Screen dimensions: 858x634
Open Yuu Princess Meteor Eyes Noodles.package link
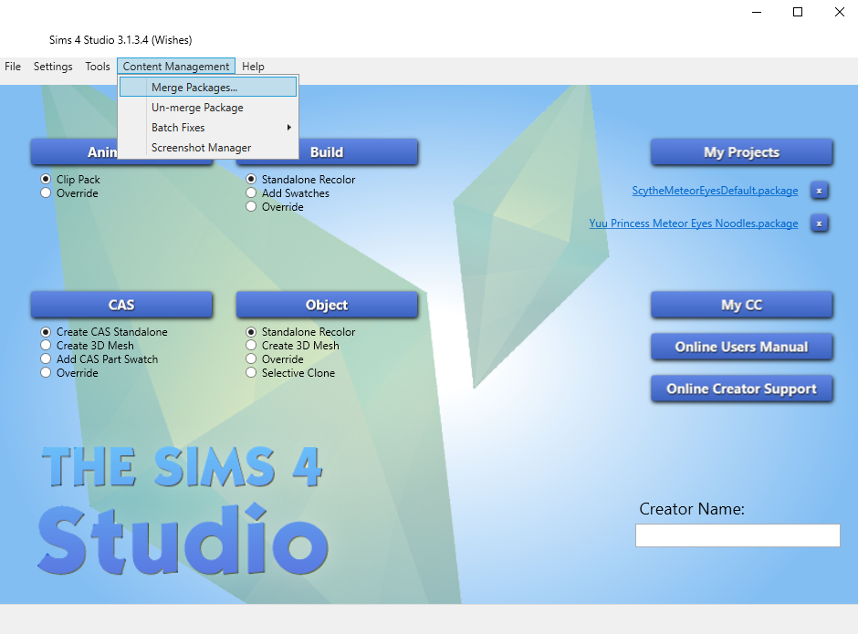[x=694, y=223]
